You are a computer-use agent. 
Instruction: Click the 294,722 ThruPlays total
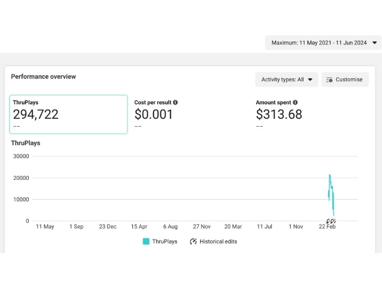(36, 114)
